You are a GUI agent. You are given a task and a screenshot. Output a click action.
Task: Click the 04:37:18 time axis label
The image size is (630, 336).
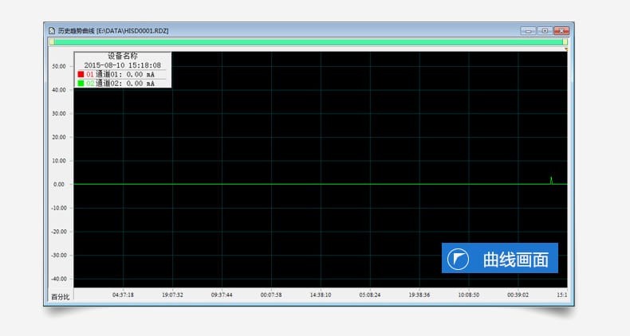(123, 295)
